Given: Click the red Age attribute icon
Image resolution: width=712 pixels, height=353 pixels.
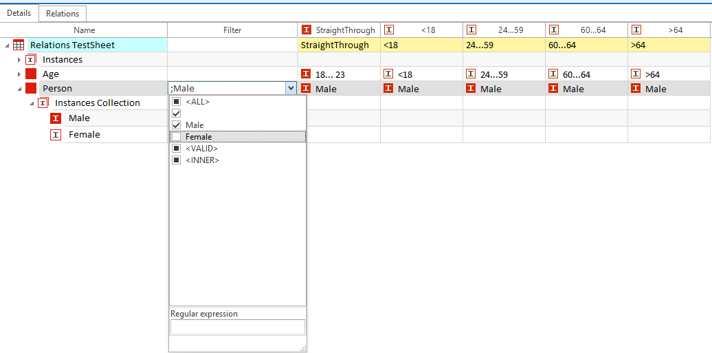Looking at the screenshot, I should point(31,74).
